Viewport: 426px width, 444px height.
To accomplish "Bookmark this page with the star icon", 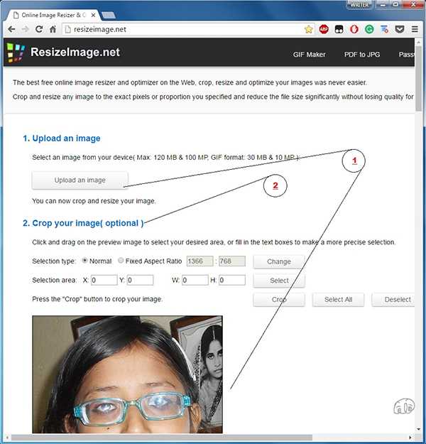I will (x=309, y=29).
